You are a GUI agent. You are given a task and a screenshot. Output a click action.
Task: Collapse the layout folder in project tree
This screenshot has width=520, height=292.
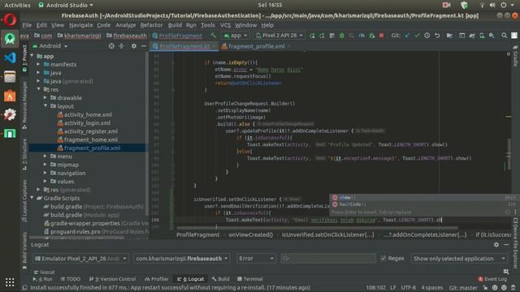pyautogui.click(x=45, y=106)
